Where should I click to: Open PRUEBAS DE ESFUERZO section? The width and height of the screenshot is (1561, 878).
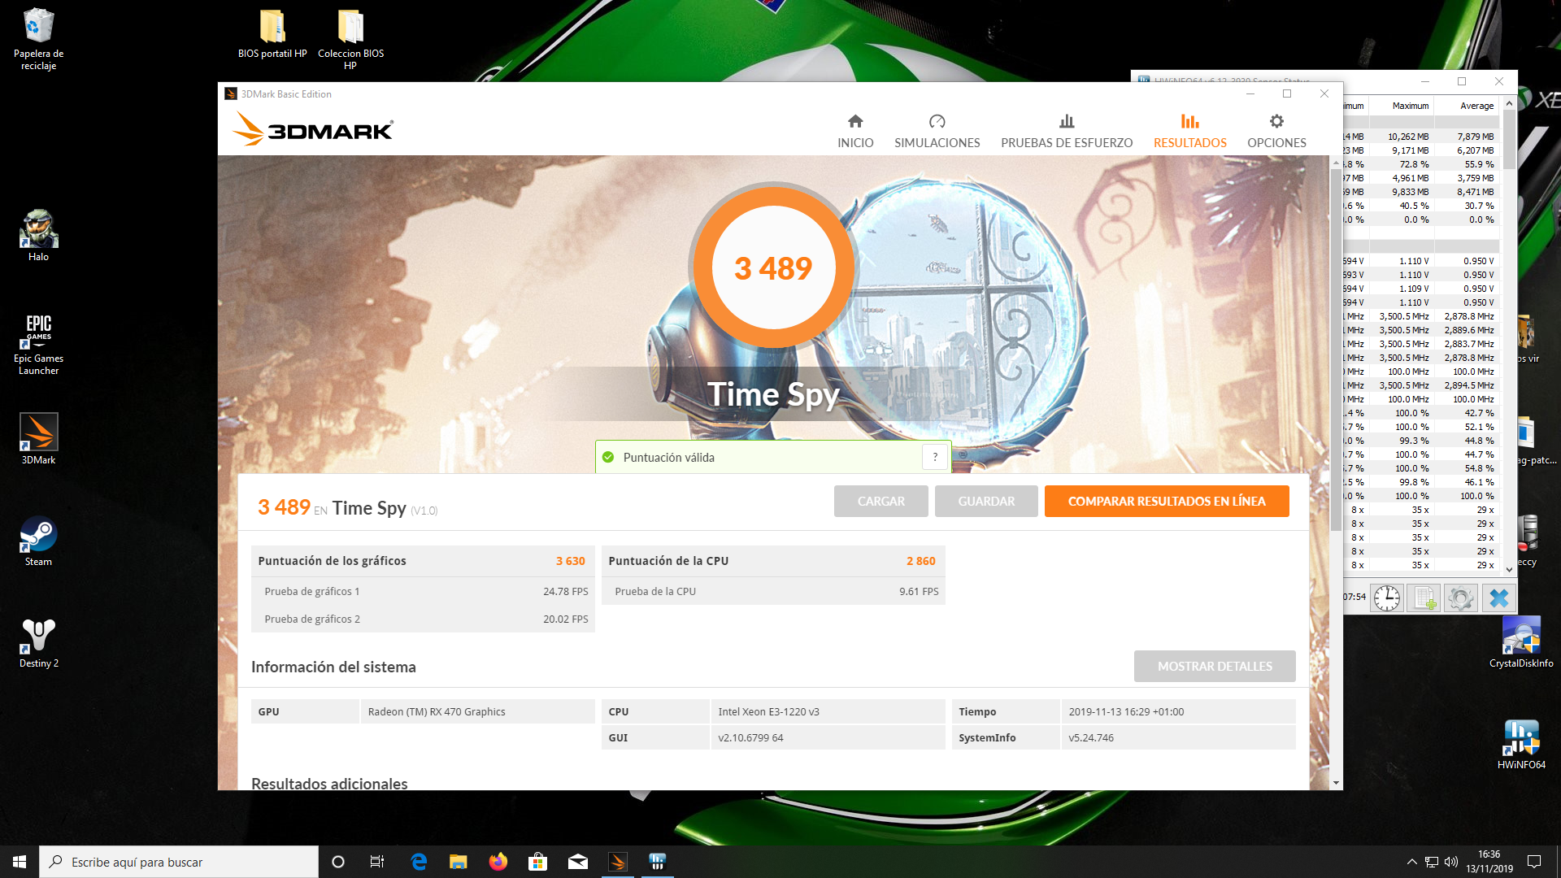1066,131
